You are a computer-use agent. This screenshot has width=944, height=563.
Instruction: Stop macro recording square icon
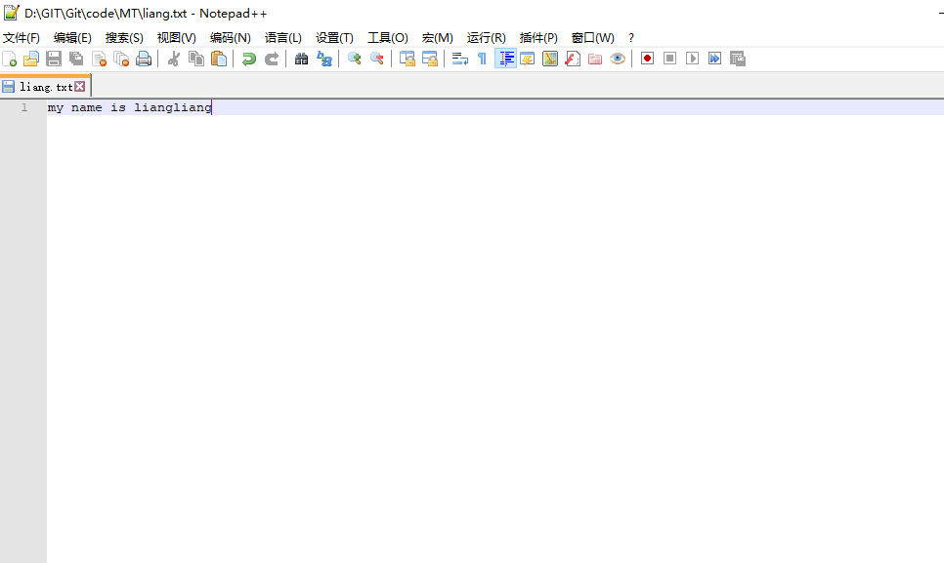click(669, 59)
